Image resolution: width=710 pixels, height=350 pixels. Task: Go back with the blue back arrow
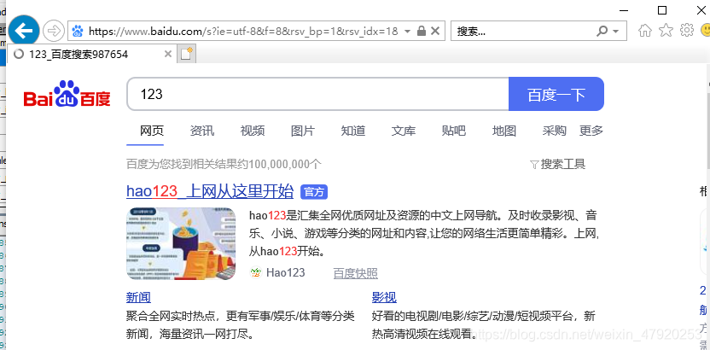(24, 31)
